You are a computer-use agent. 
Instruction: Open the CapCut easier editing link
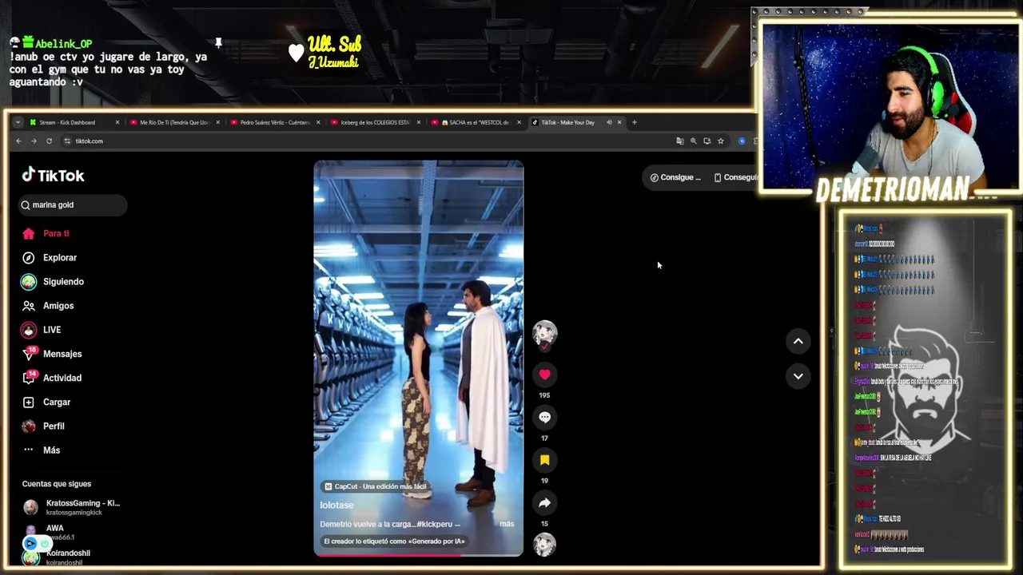pos(376,486)
